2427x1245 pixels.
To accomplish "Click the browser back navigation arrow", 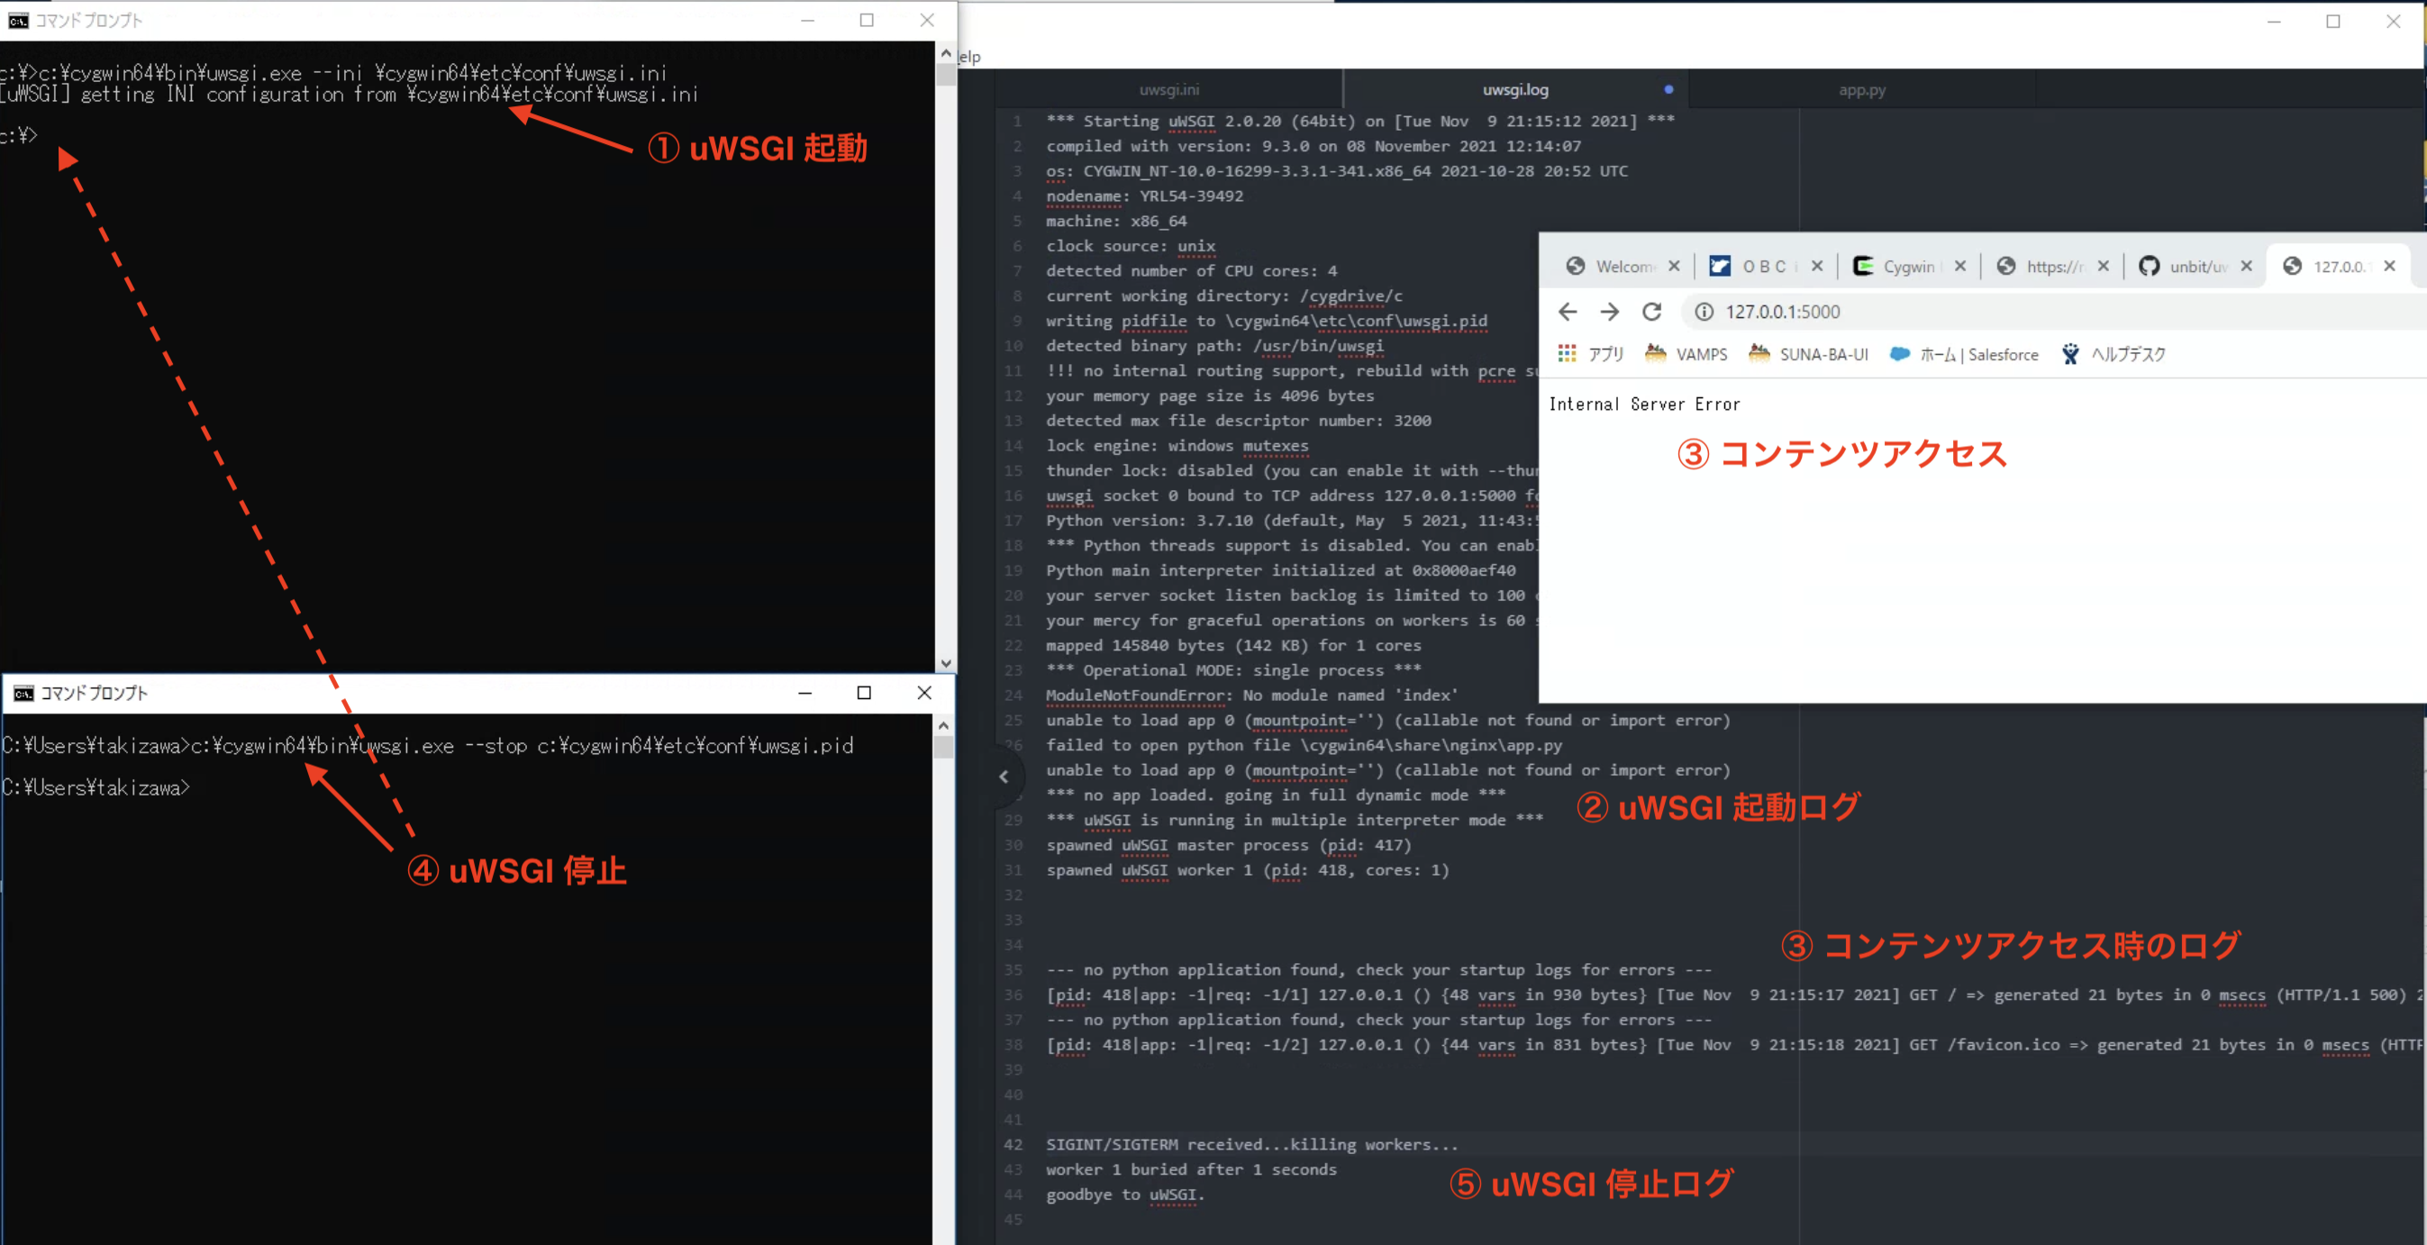I will click(x=1567, y=311).
